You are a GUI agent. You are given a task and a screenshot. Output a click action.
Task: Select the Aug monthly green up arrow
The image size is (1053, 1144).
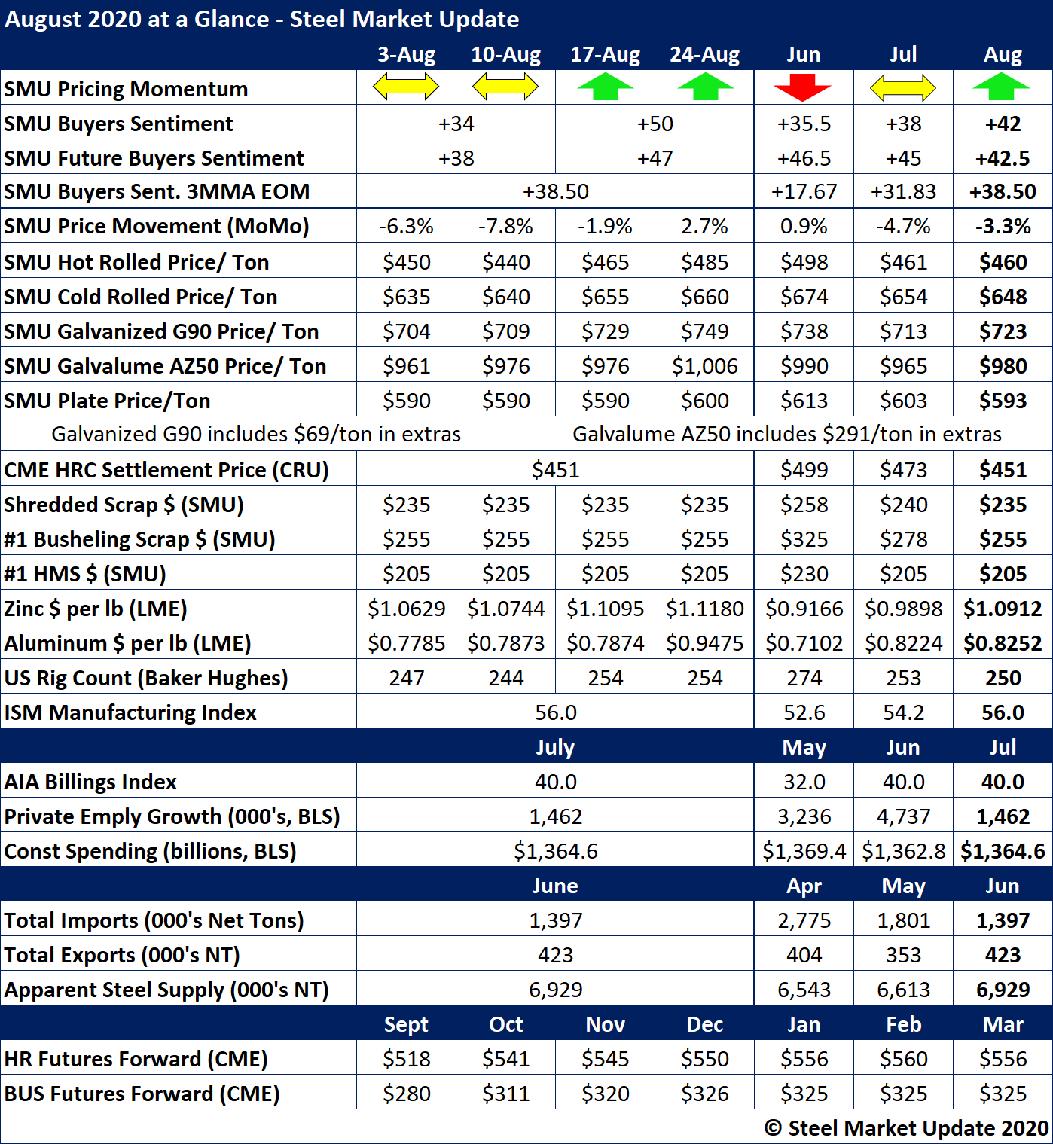point(1002,87)
